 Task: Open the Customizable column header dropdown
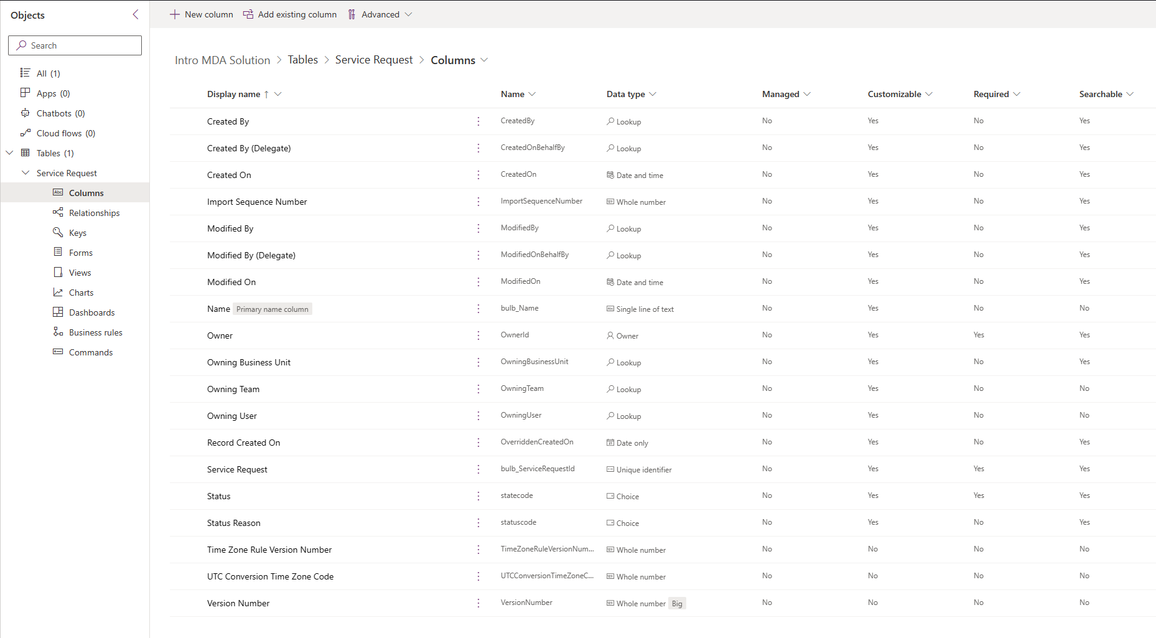click(929, 94)
